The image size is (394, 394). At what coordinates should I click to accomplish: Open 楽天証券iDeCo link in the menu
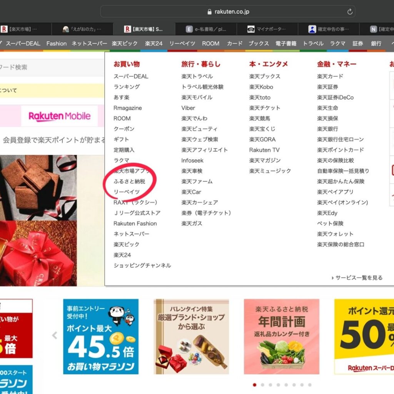click(x=335, y=97)
